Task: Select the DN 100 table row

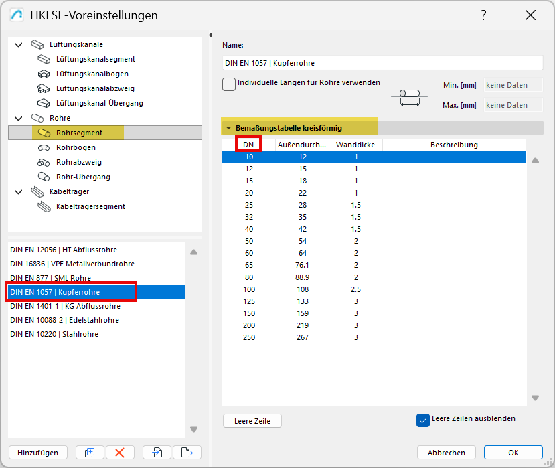Action: 374,289
